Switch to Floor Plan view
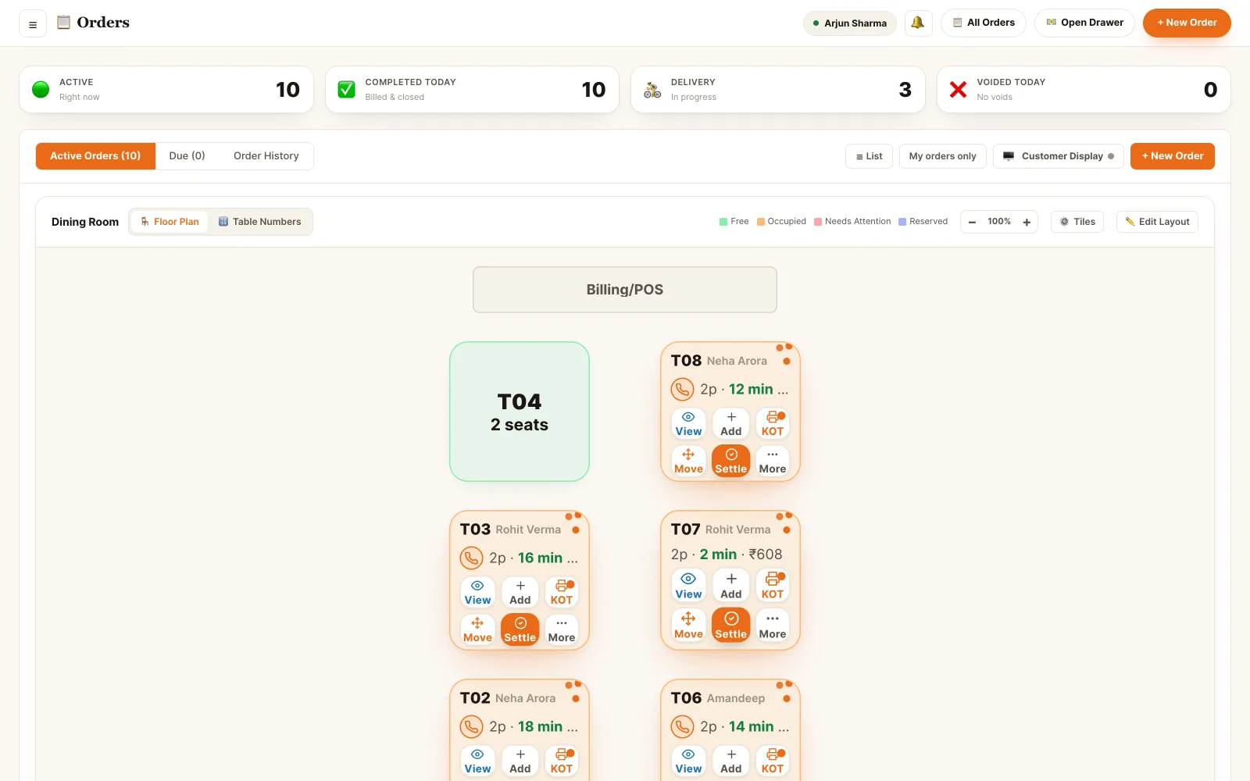This screenshot has width=1250, height=781. click(x=170, y=222)
